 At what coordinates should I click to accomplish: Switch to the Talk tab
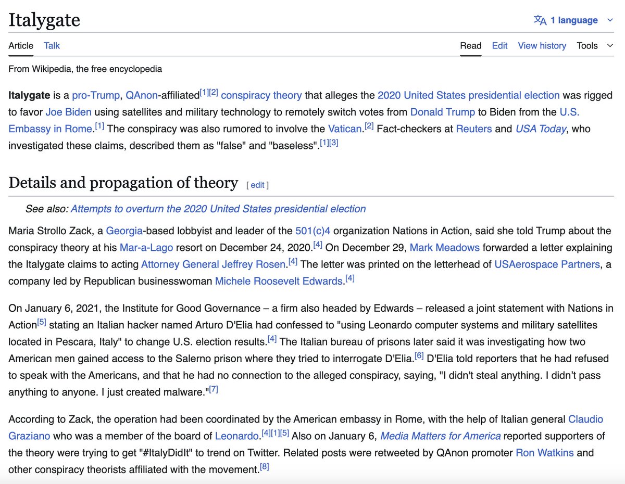(51, 46)
